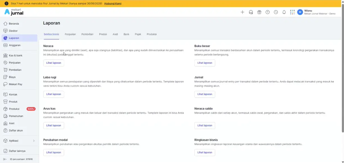The height and width of the screenshot is (163, 344).
Task: Click Lihat laporan under Buku besar
Action: coord(205,63)
